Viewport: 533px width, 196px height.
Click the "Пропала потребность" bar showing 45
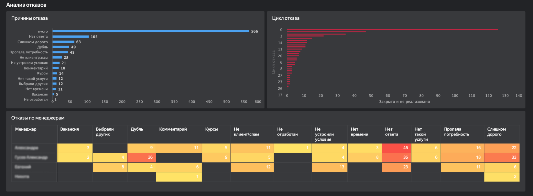point(60,52)
